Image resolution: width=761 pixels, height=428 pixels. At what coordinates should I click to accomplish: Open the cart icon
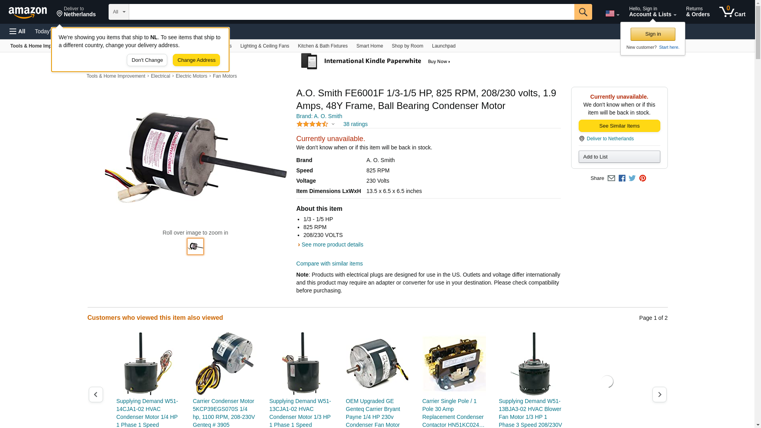point(732,12)
